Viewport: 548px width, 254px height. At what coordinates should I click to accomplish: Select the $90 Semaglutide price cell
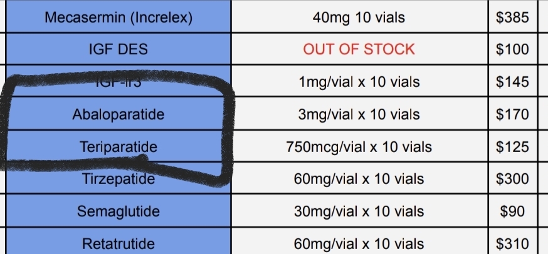coord(512,211)
